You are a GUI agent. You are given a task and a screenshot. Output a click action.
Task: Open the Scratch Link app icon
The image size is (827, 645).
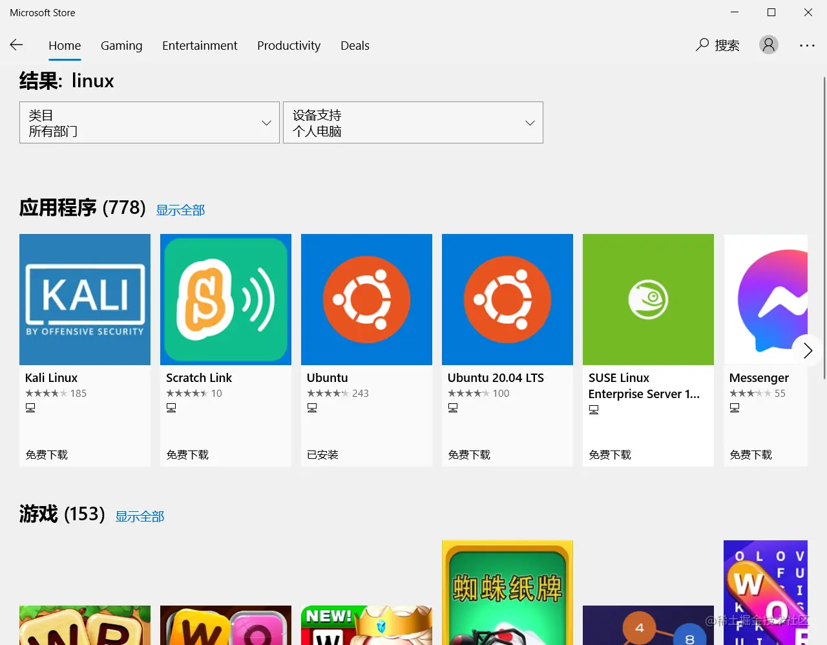point(225,299)
